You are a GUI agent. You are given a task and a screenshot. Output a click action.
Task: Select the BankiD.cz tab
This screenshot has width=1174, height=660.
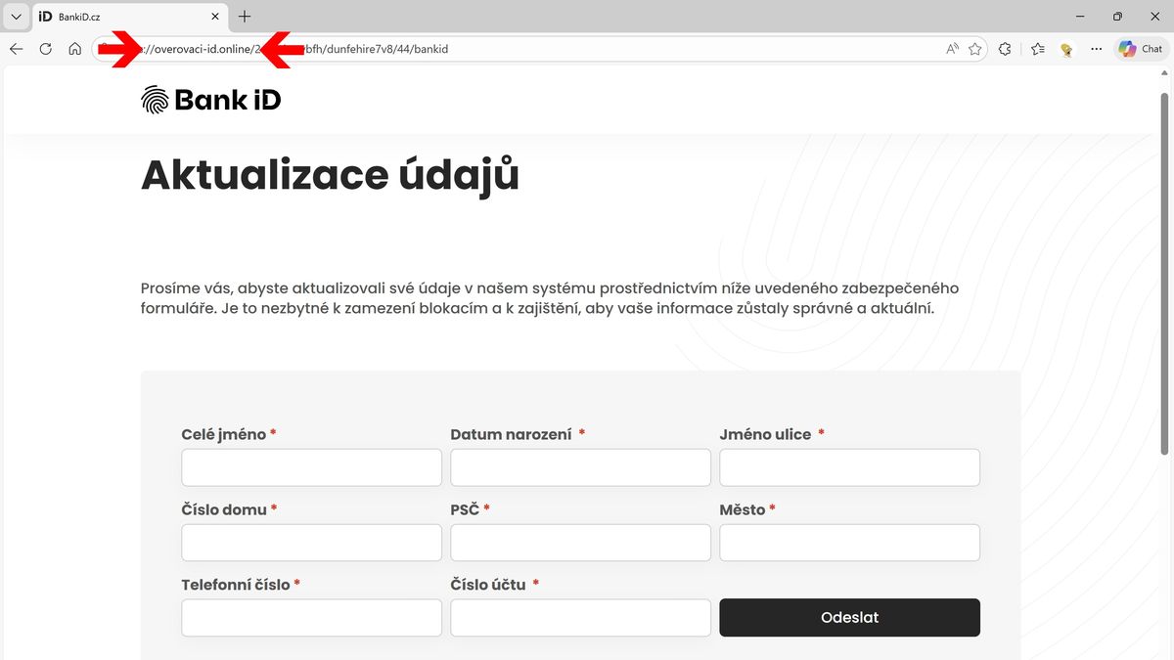tap(117, 17)
